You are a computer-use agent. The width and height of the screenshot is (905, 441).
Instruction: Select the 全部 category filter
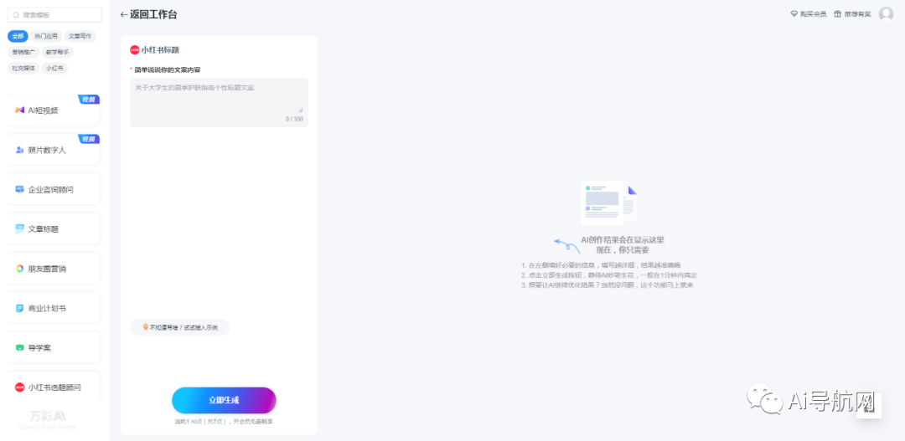tap(18, 36)
